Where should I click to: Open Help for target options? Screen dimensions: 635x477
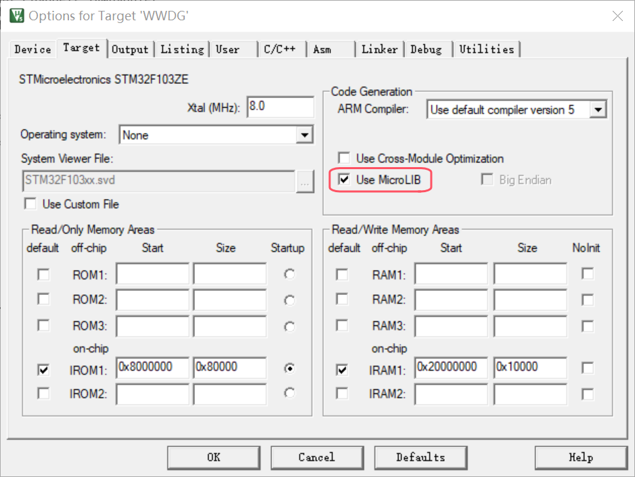coord(581,457)
